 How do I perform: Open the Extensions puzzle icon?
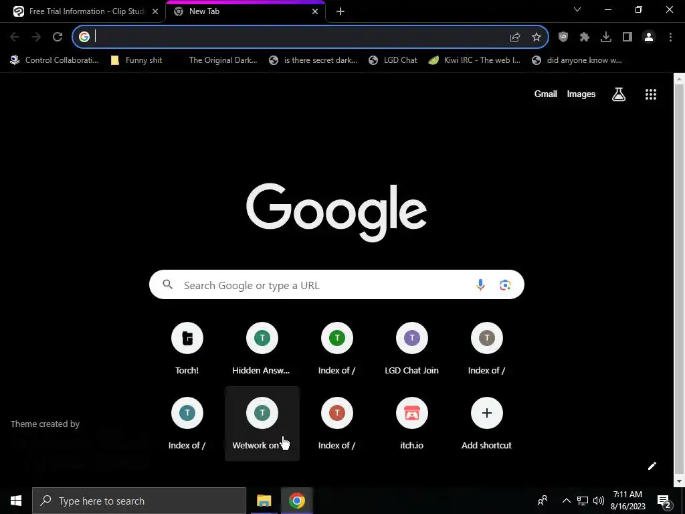[585, 37]
